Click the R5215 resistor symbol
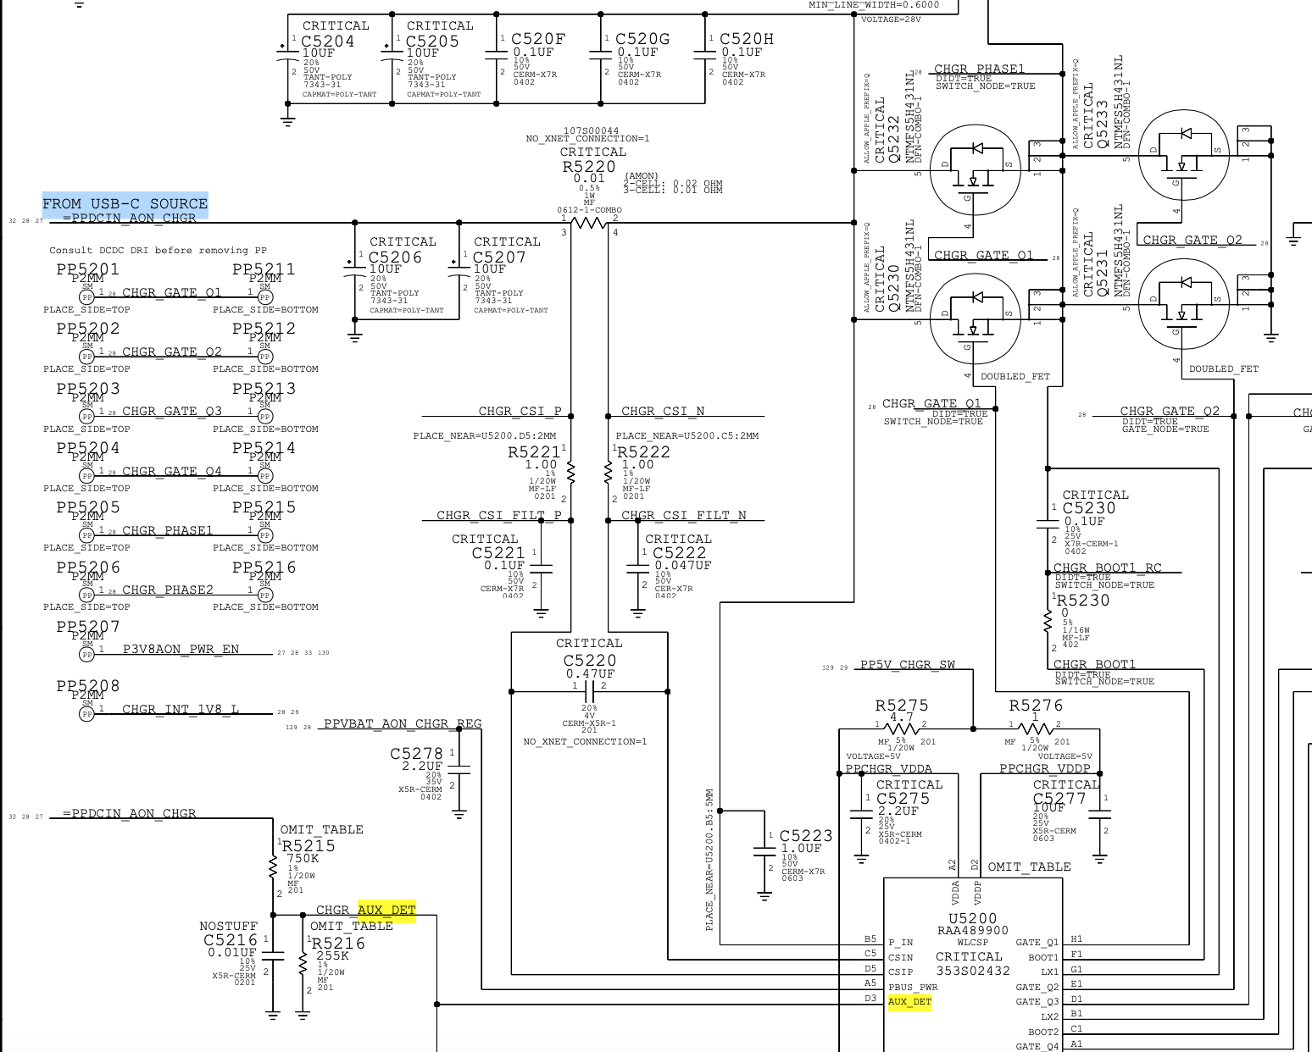1312x1052 pixels. tap(273, 867)
